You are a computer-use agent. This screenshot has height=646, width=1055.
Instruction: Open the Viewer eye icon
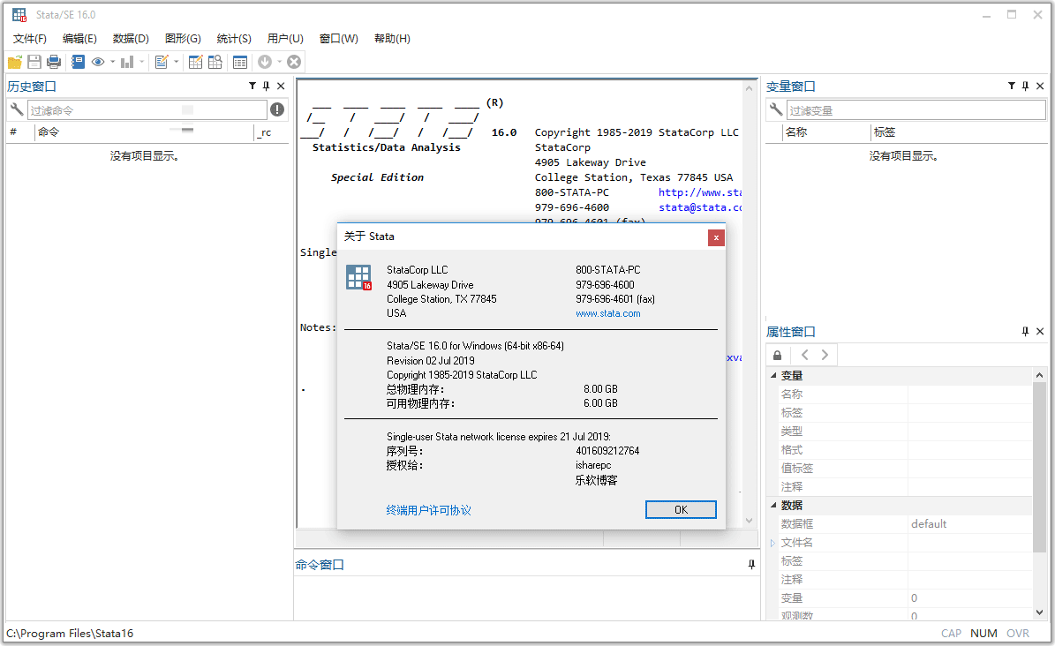(x=98, y=62)
